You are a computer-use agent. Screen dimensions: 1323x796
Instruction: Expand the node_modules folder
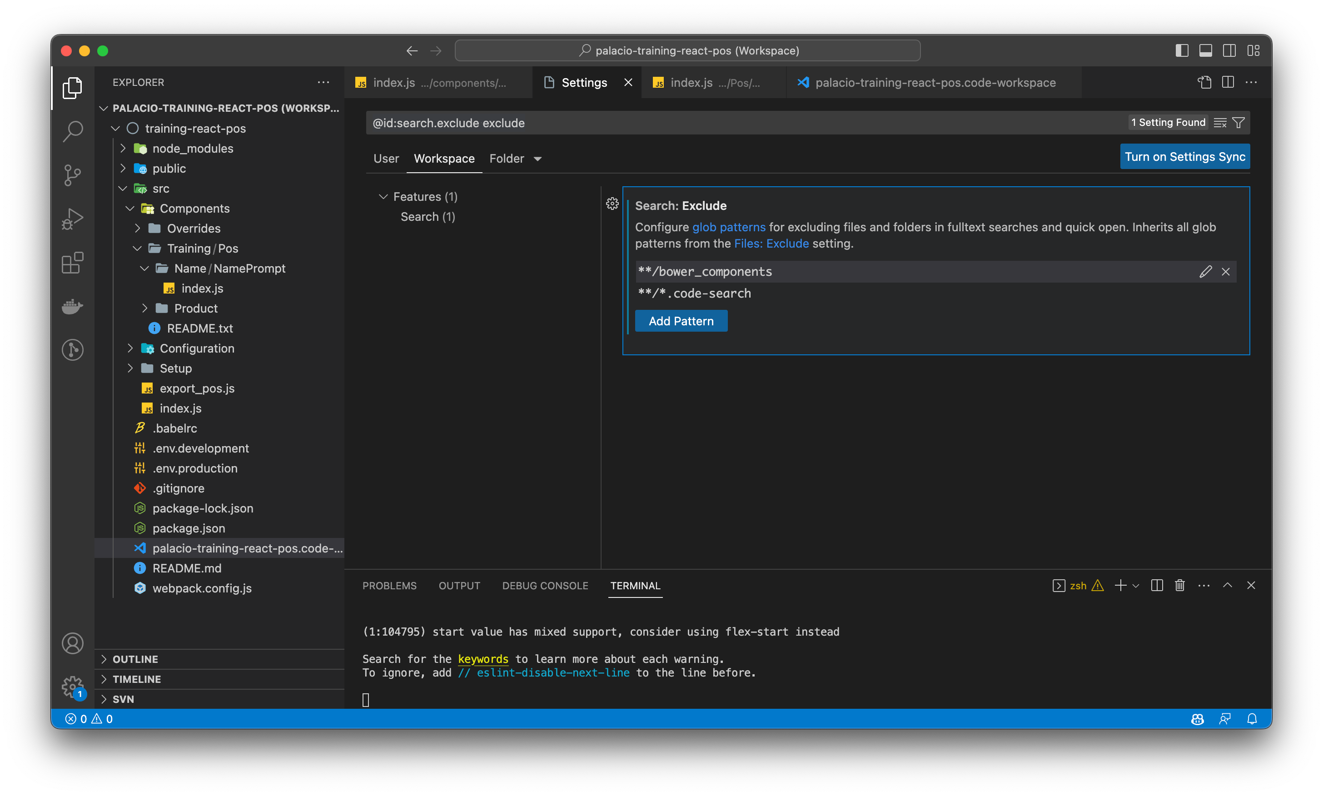click(123, 148)
